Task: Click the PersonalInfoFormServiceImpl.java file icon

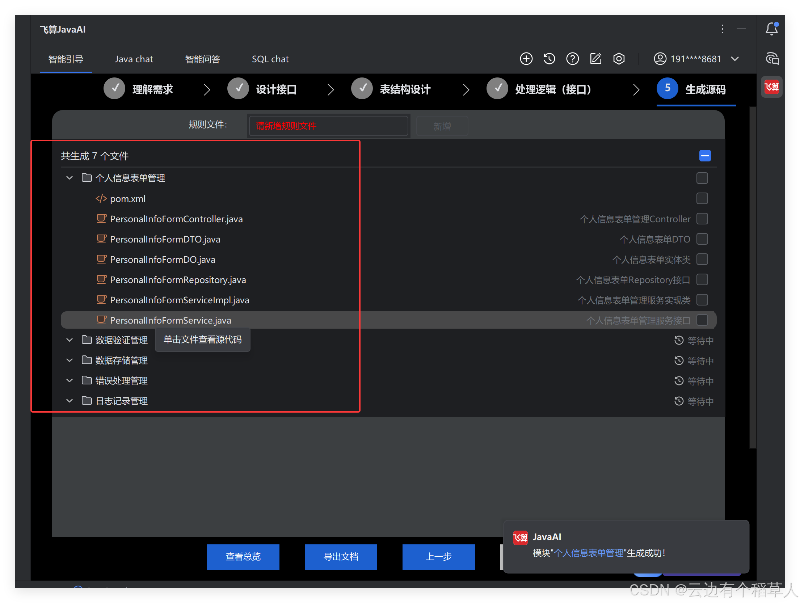Action: point(101,300)
